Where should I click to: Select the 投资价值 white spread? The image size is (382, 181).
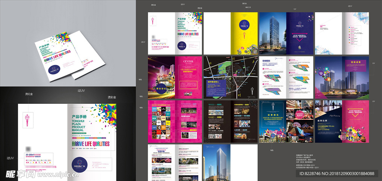tap(175, 162)
